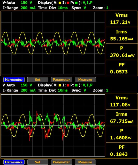Click the 150 V V-Auto value in bottom header
This screenshot has height=165, width=138.
click(x=26, y=85)
